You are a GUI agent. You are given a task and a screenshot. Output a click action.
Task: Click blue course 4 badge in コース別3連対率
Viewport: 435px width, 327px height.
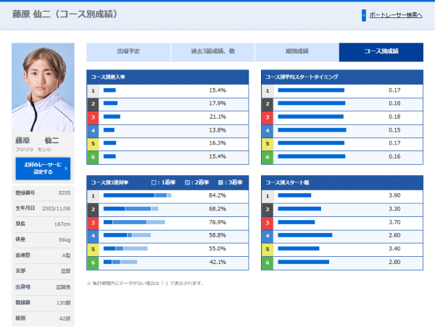click(x=93, y=236)
